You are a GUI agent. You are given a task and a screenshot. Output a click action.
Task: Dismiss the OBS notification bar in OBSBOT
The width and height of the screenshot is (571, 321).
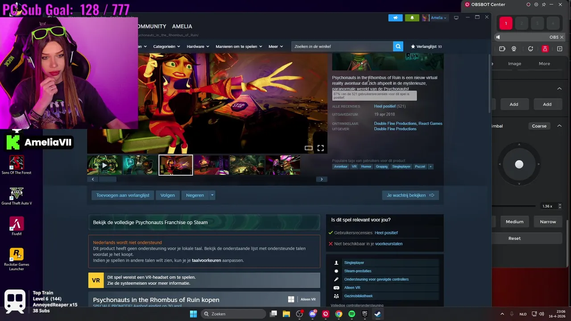pos(562,37)
